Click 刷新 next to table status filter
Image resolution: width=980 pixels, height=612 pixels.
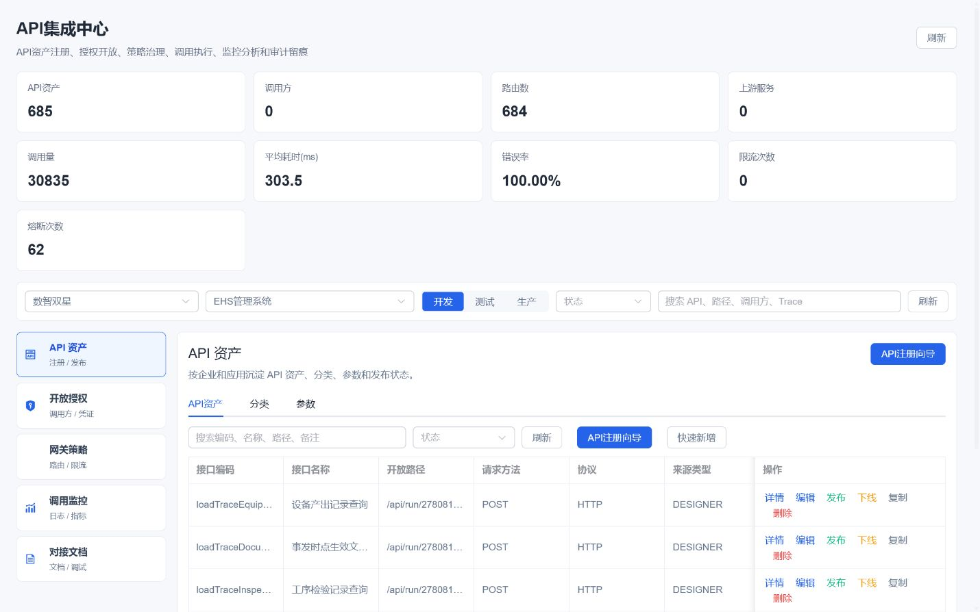pyautogui.click(x=541, y=437)
